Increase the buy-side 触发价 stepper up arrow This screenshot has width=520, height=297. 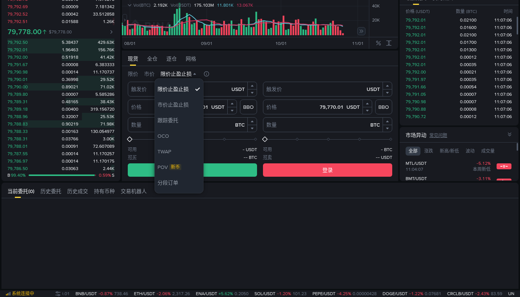point(252,86)
